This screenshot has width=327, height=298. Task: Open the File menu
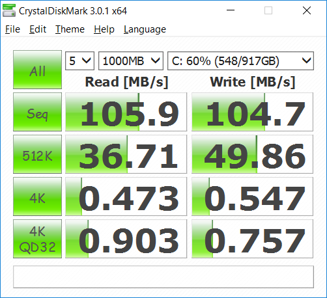point(12,29)
